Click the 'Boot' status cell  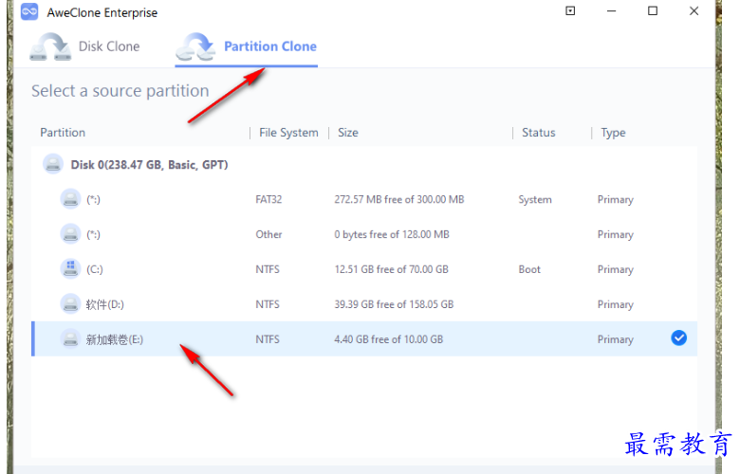click(x=529, y=269)
